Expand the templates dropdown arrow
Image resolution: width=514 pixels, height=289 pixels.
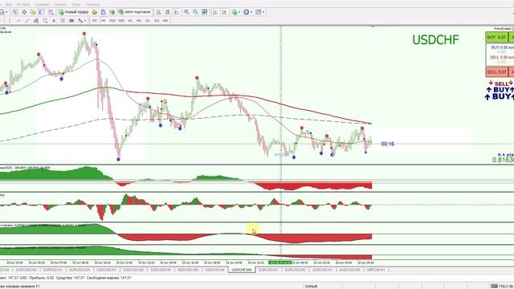click(x=263, y=12)
